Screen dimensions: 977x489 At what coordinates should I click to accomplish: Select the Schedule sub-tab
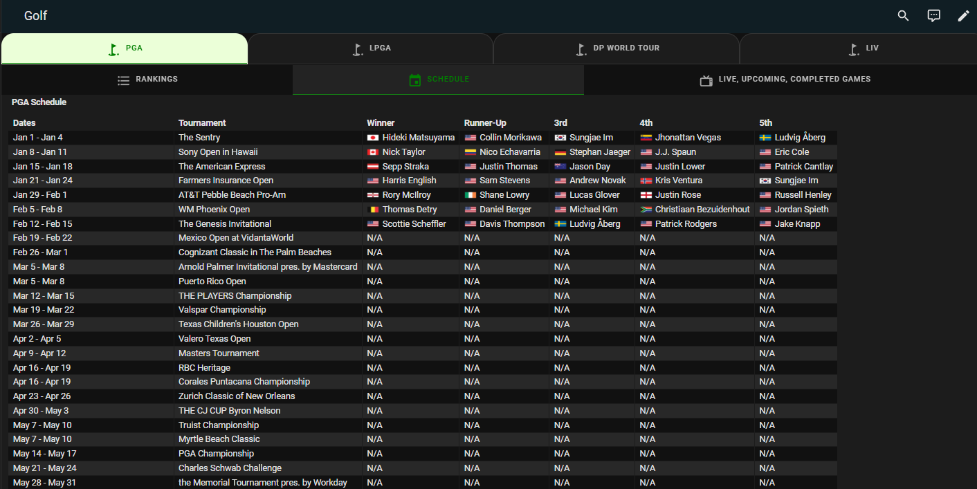coord(438,80)
